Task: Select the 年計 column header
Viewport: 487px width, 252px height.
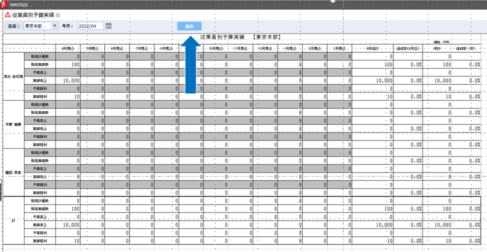Action: [437, 48]
